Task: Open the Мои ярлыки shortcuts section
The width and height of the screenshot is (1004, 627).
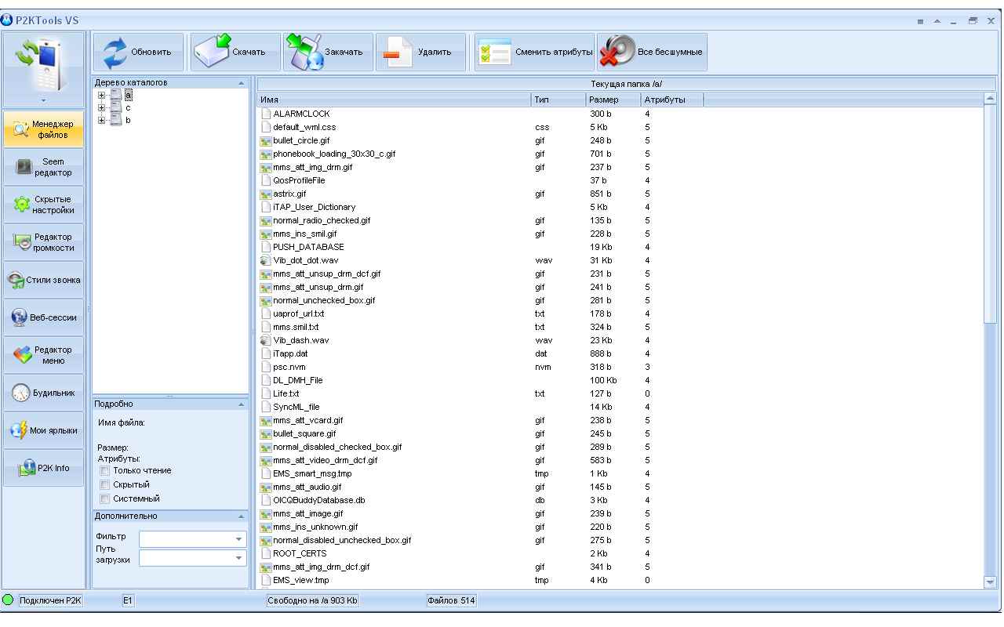Action: (43, 429)
